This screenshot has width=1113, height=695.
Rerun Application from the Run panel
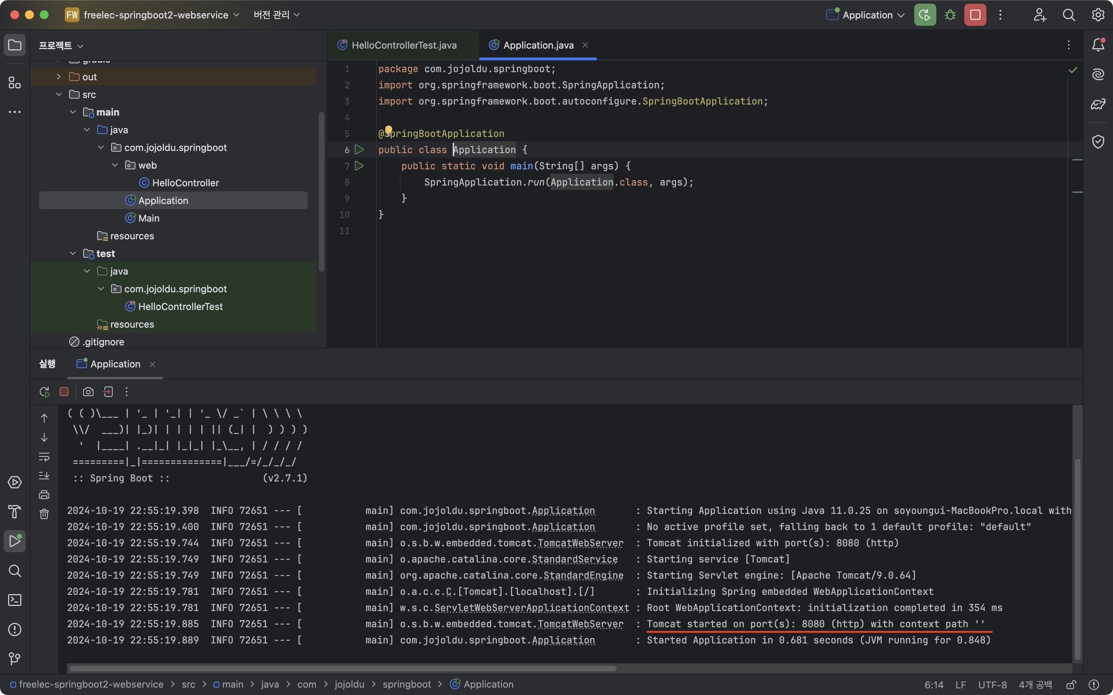44,392
